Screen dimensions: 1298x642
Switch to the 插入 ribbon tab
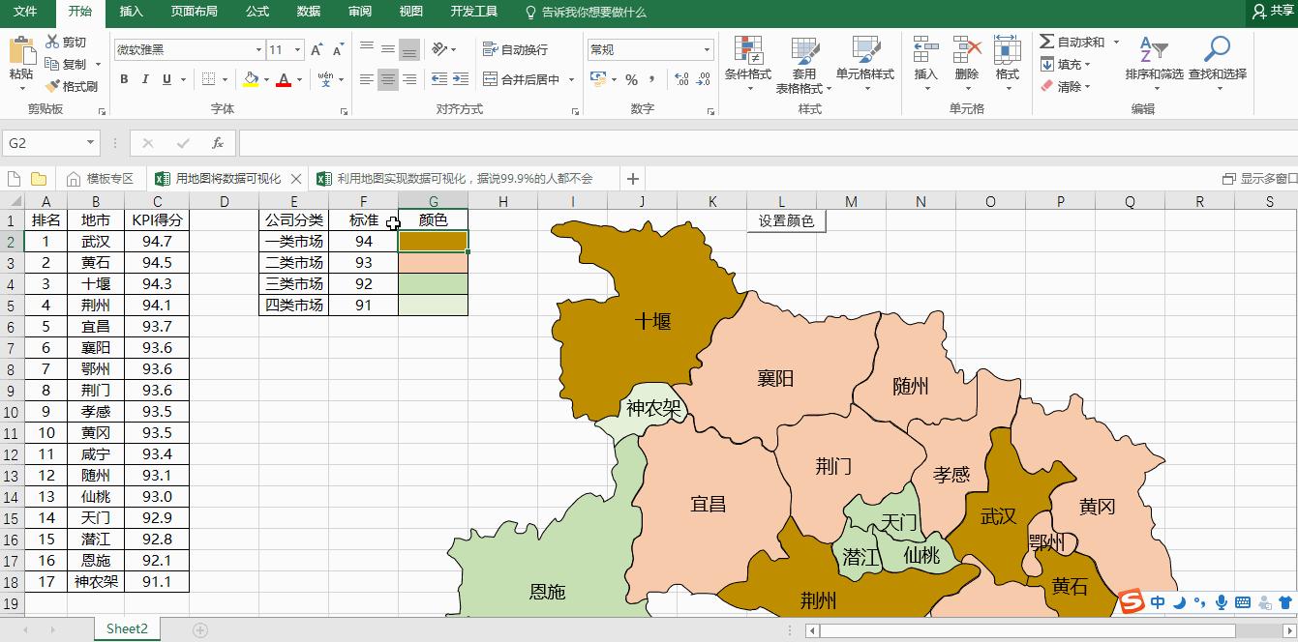(131, 13)
